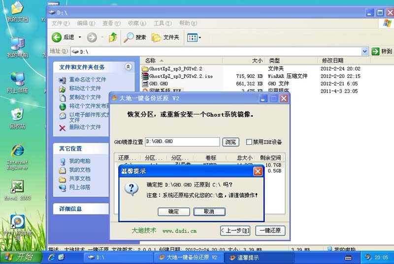Expand the address bar dropdown
The image size is (394, 264).
click(364, 52)
